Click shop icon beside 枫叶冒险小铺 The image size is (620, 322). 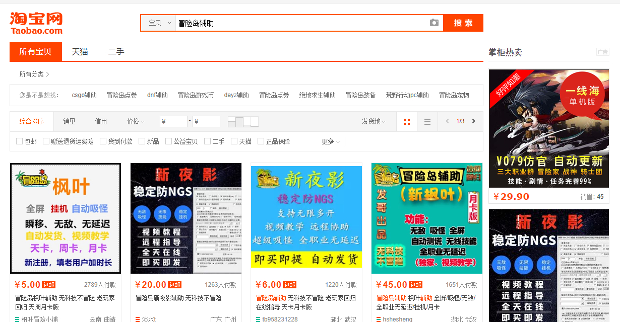[17, 319]
